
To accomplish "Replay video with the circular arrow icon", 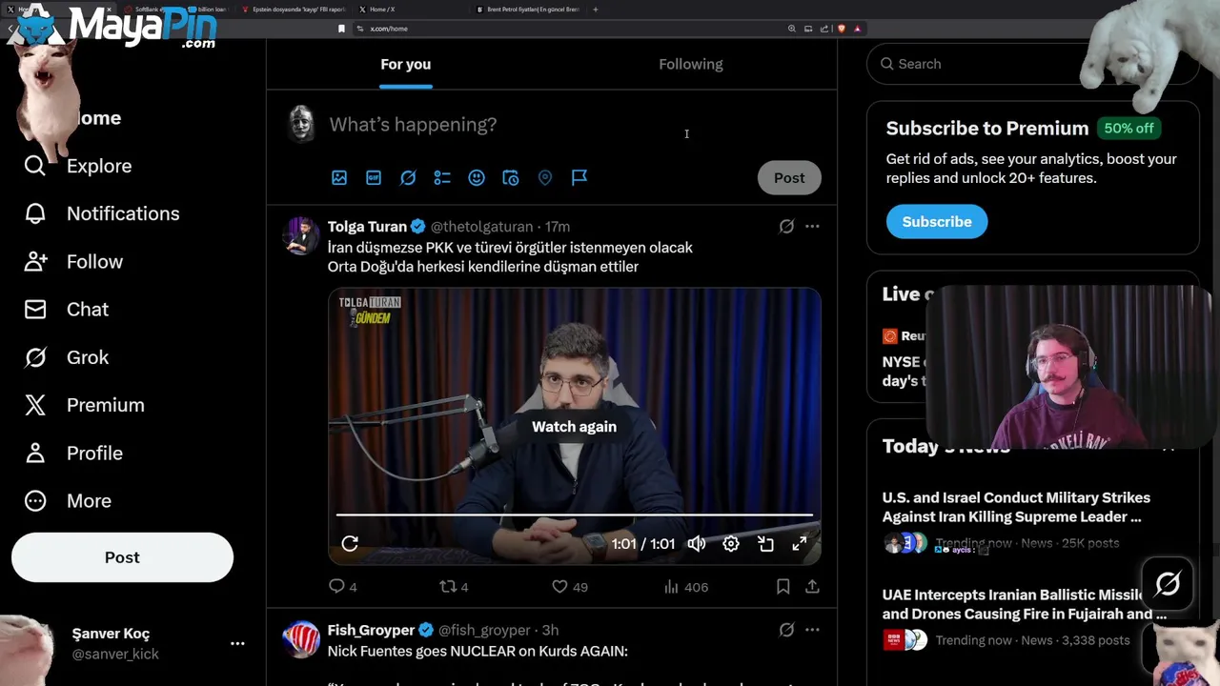I will tap(350, 543).
